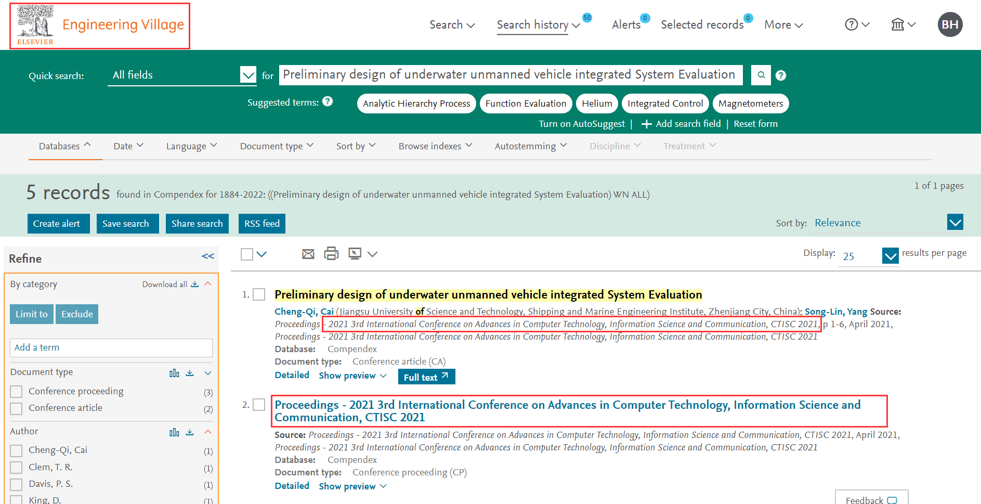Open the All fields dropdown
Image resolution: width=981 pixels, height=504 pixels.
click(182, 75)
